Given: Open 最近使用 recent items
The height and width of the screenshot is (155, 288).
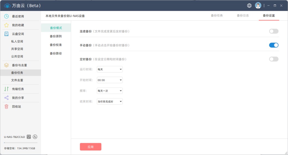Looking at the screenshot, I should coord(18,16).
